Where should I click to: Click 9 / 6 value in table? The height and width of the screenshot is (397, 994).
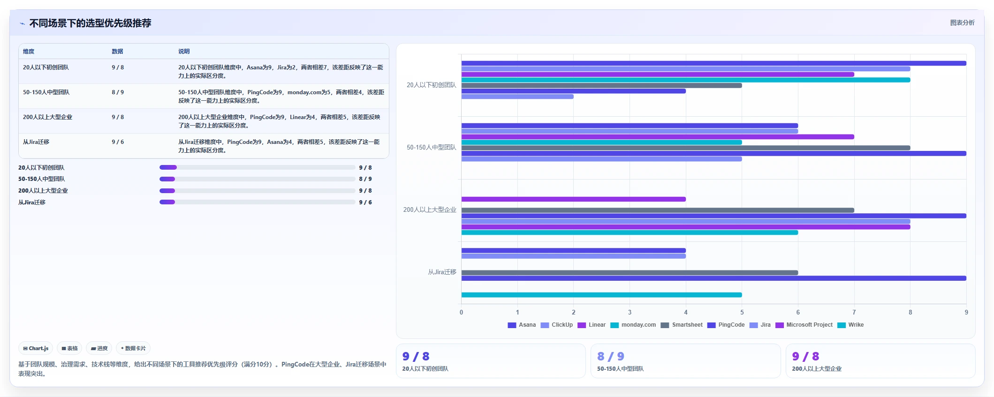(118, 142)
